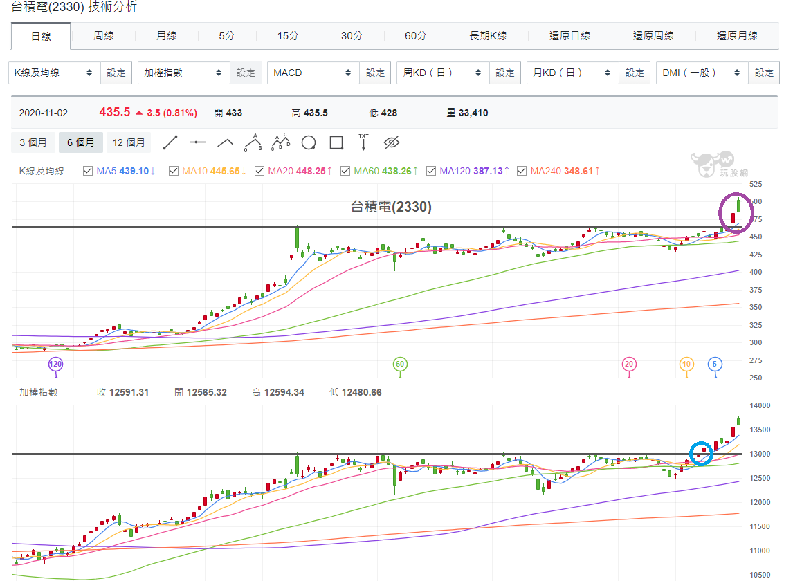Screen dimensions: 793x581
Task: Click 設定 next to 周KD (日)
Action: tap(504, 73)
